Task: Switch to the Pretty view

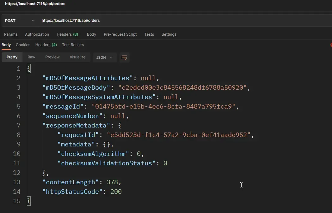Action: click(x=12, y=57)
